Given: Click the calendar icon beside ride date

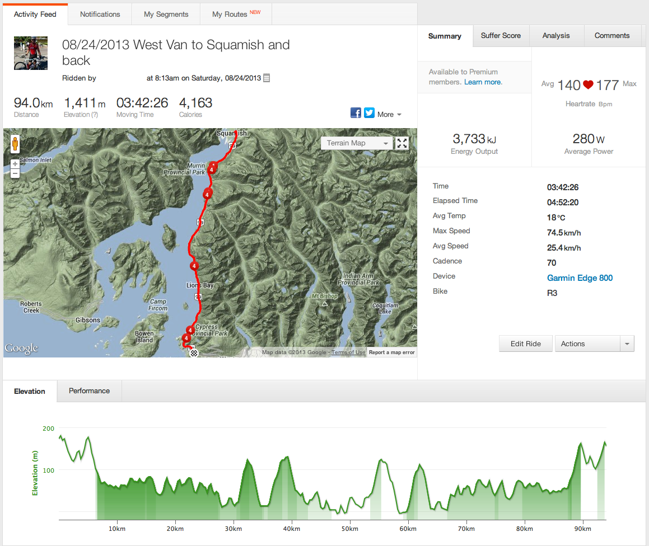Looking at the screenshot, I should click(x=267, y=78).
